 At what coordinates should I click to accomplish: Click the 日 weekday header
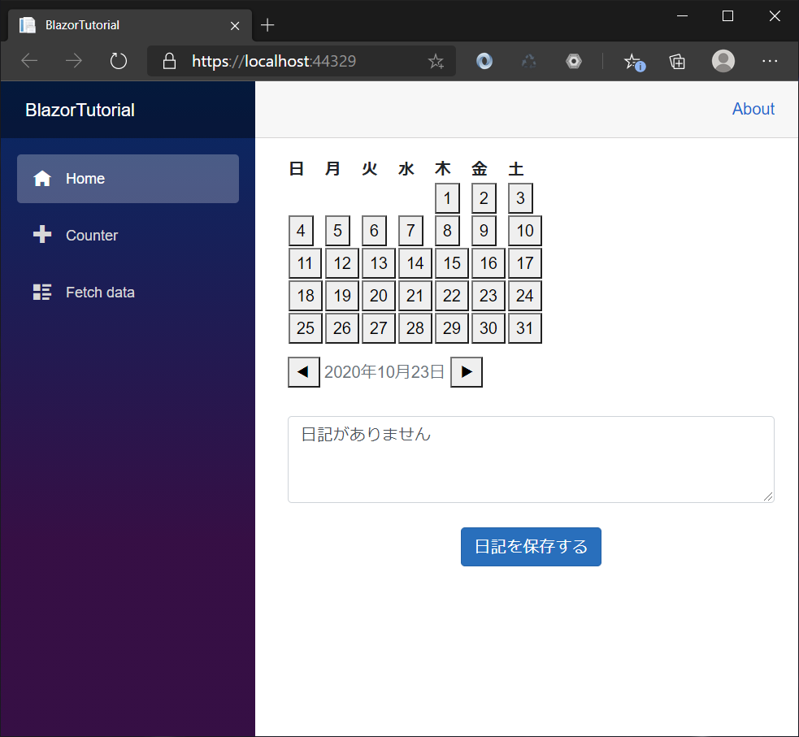click(x=297, y=168)
